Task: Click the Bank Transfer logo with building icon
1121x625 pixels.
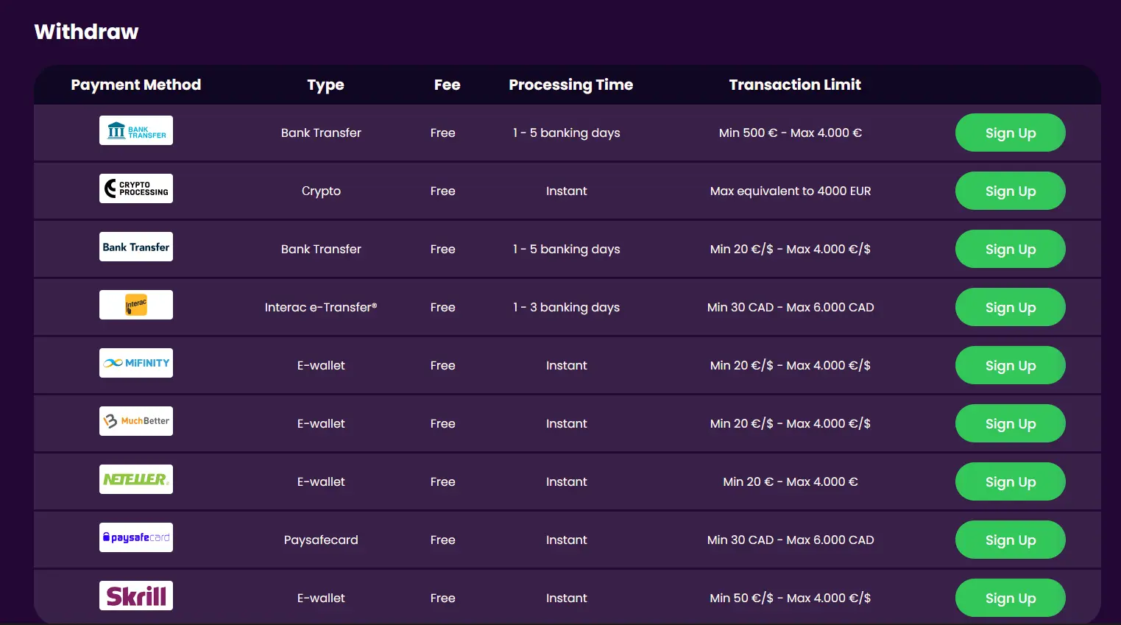Action: [136, 130]
